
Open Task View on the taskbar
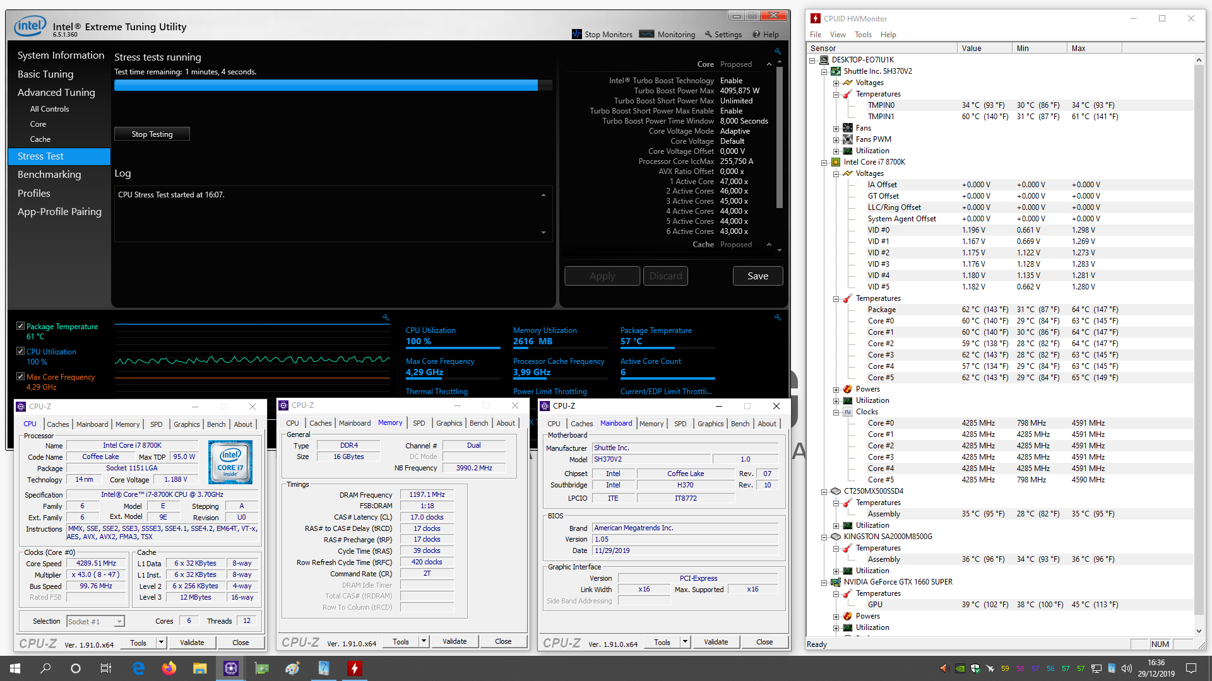point(106,668)
